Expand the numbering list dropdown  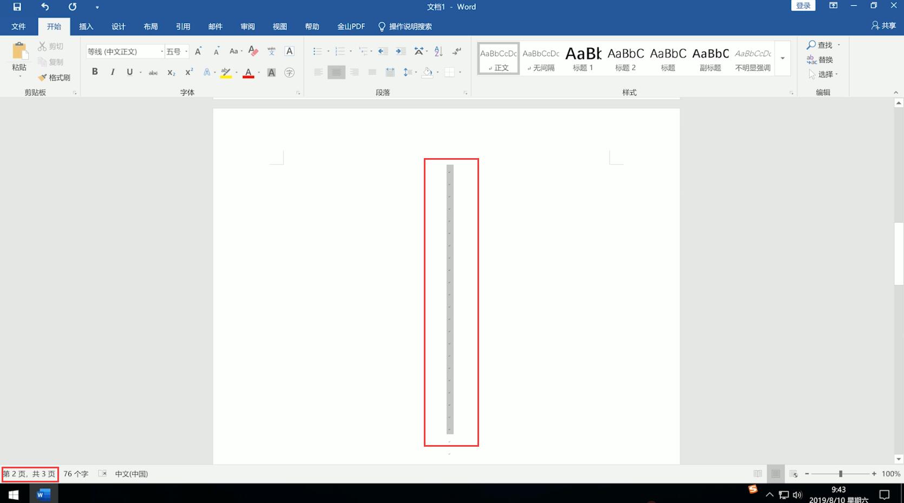[351, 51]
